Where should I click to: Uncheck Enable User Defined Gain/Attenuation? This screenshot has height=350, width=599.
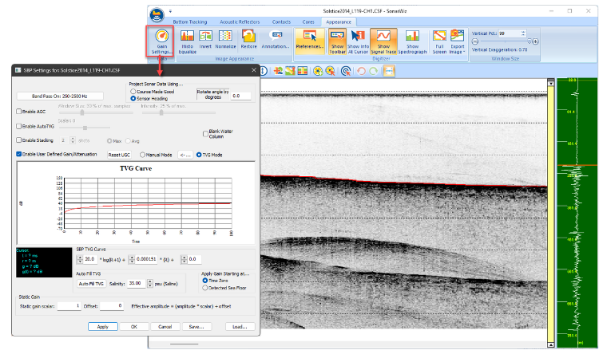coord(18,154)
